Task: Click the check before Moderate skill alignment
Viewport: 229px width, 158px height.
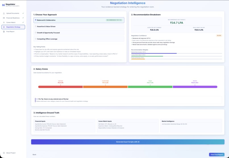Action: pos(132,38)
